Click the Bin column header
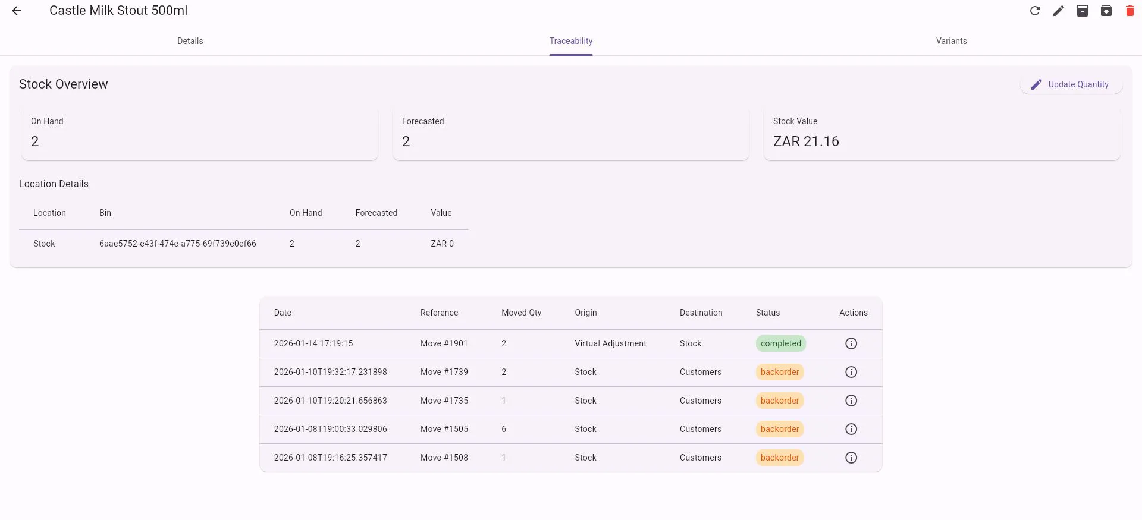The height and width of the screenshot is (520, 1142). coord(105,213)
